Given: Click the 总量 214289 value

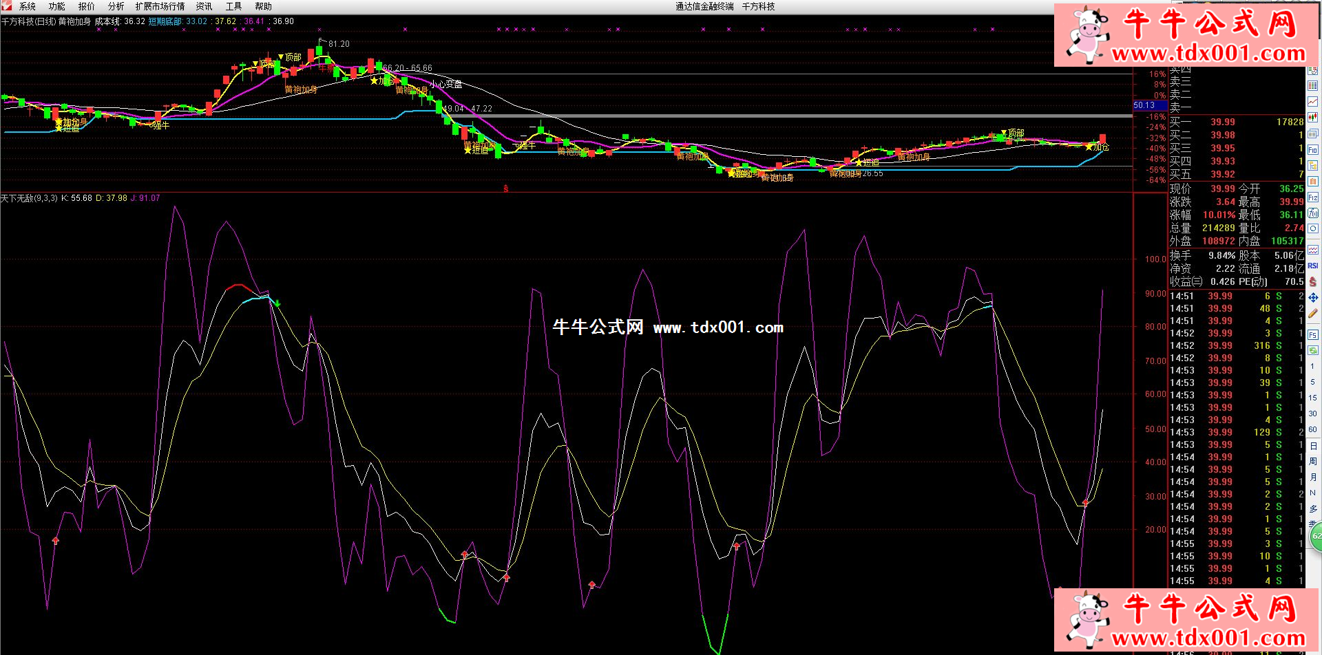Looking at the screenshot, I should click(x=1219, y=228).
